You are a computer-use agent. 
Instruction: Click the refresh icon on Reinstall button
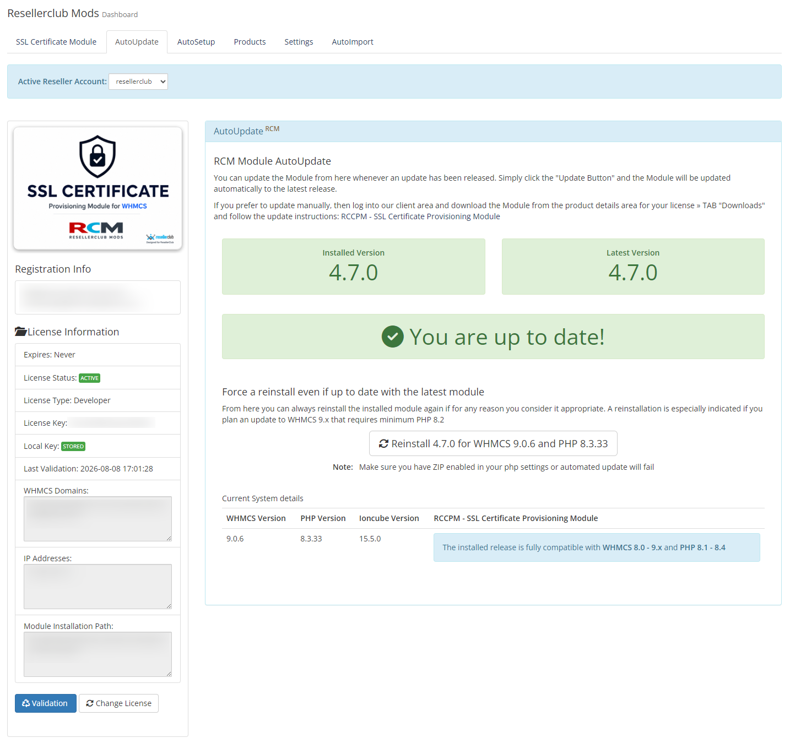383,444
